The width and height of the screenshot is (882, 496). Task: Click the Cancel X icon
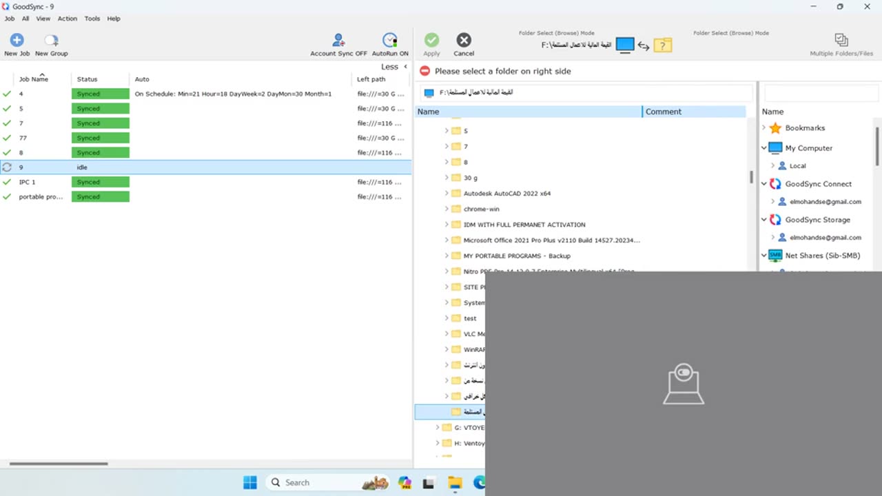tap(464, 40)
